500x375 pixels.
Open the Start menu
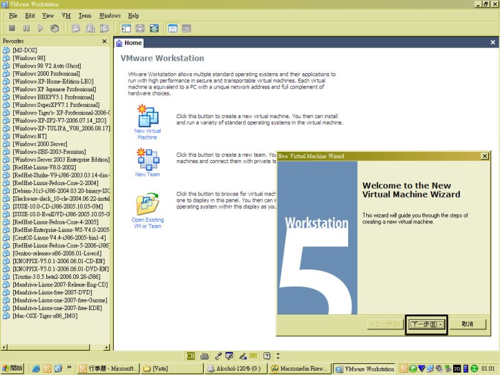[12, 368]
